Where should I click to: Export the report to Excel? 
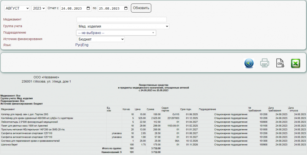tap(295, 63)
